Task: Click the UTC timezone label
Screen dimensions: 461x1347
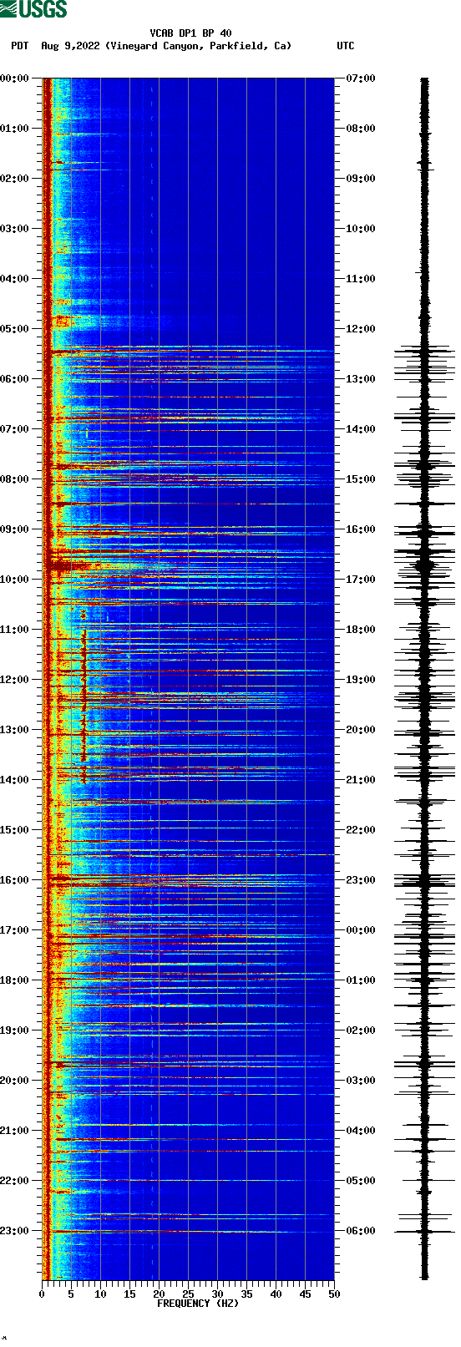Action: [x=346, y=46]
